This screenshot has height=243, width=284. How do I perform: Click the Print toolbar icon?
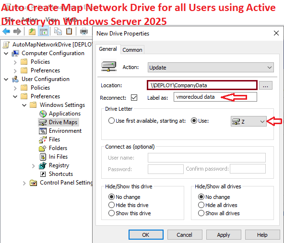(x=84, y=32)
